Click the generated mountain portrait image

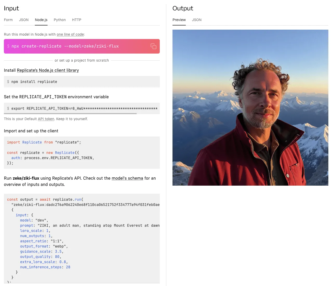pos(250,107)
